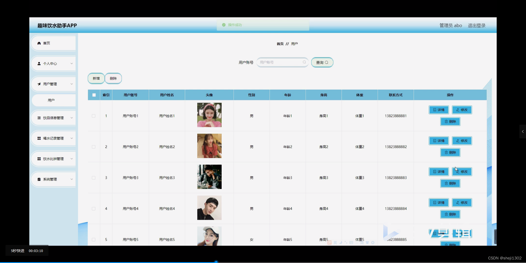Toggle the select-all checkbox in table header
This screenshot has height=263, width=526.
94,95
